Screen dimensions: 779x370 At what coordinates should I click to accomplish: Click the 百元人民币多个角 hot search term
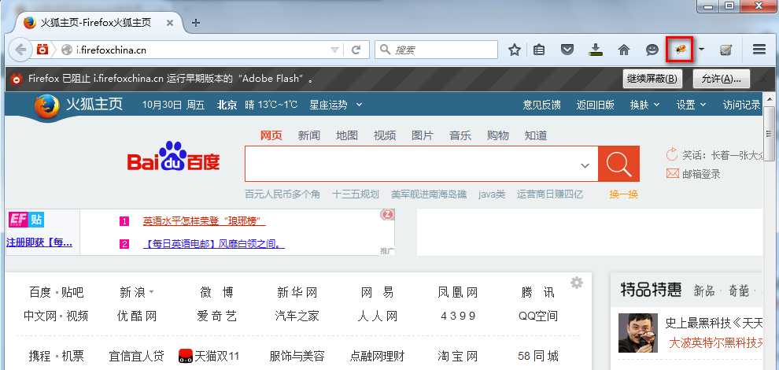[x=282, y=194]
